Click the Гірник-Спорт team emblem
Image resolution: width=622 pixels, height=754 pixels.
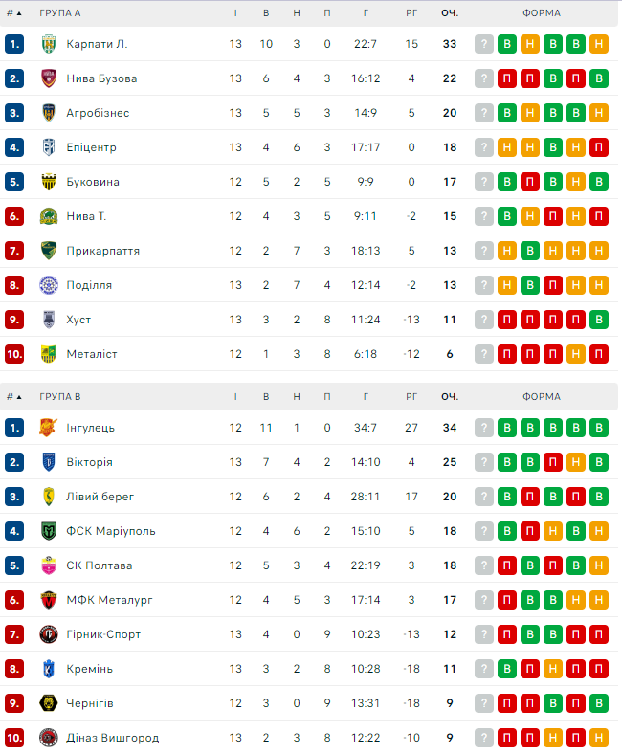(49, 634)
